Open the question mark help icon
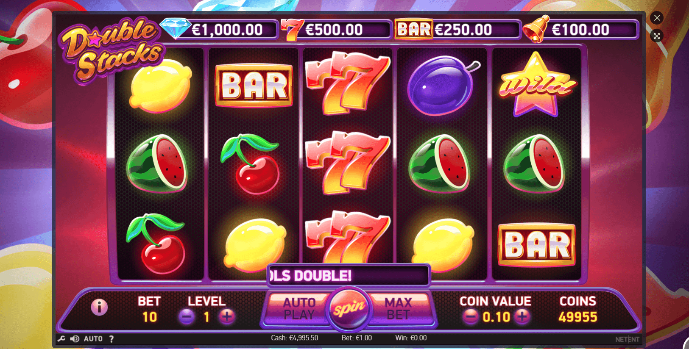The image size is (689, 349). (112, 339)
